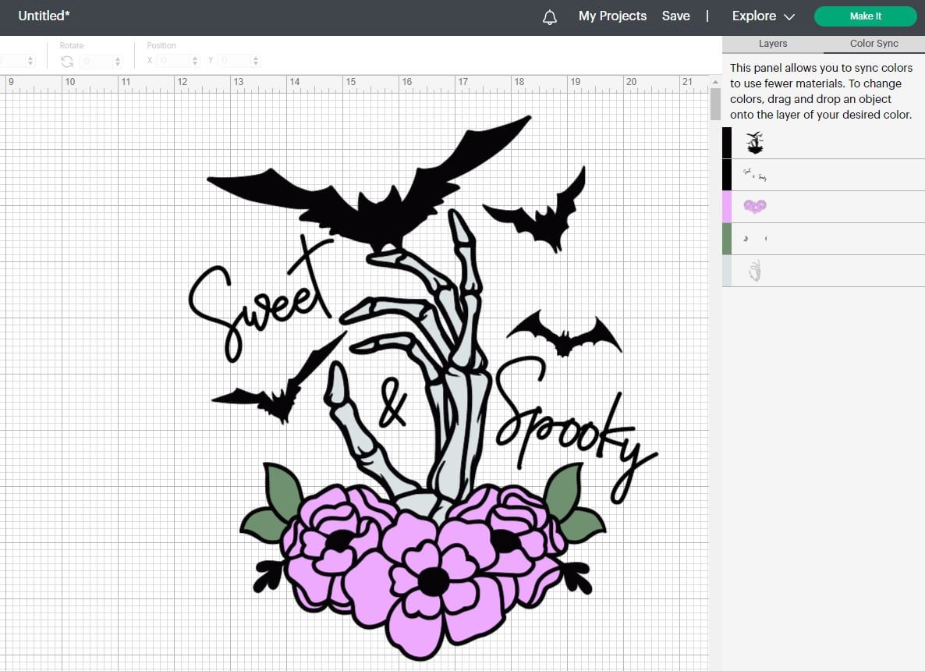Click the Make It button
Viewport: 925px width, 671px height.
[865, 16]
